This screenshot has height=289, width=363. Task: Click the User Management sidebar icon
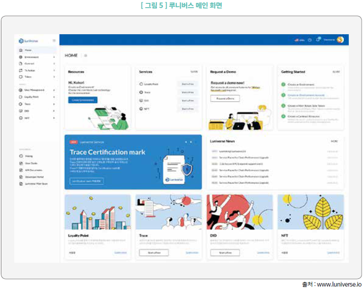pos(21,90)
